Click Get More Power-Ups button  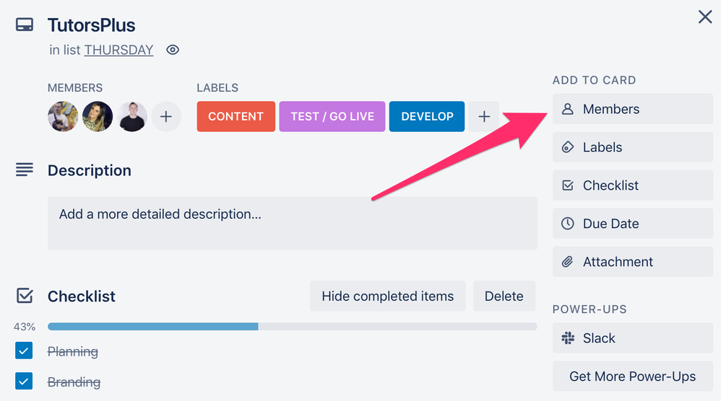(x=632, y=376)
